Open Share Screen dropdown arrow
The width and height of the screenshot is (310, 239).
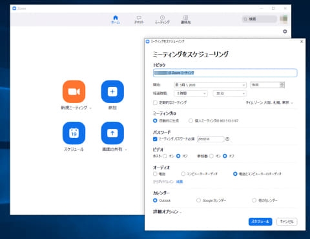pyautogui.click(x=126, y=149)
